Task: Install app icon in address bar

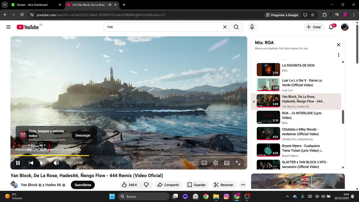Action: point(305,15)
